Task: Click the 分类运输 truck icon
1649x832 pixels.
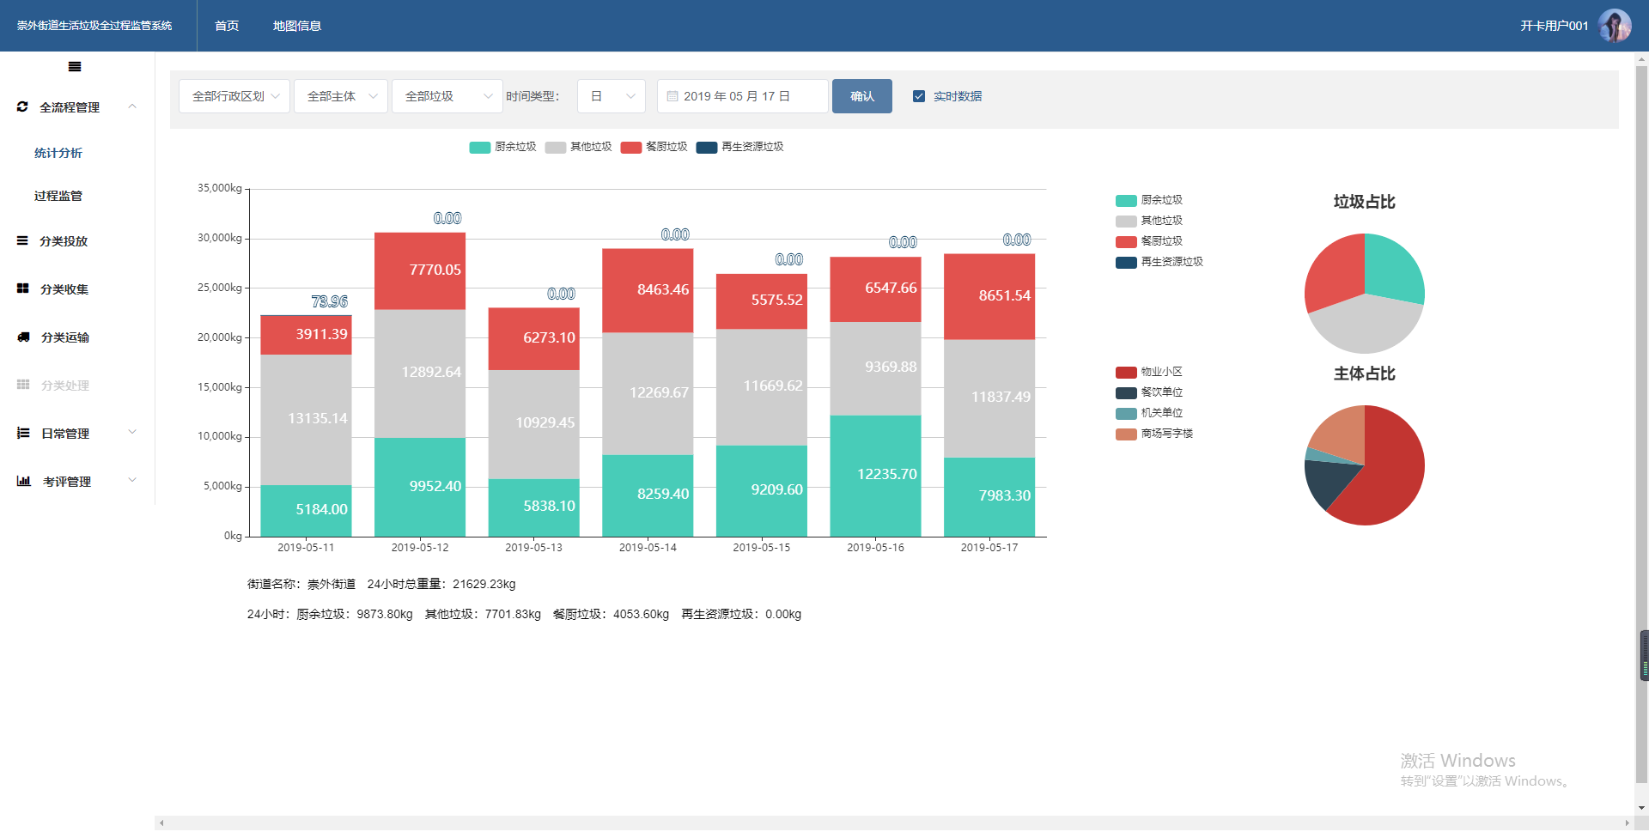Action: tap(23, 337)
